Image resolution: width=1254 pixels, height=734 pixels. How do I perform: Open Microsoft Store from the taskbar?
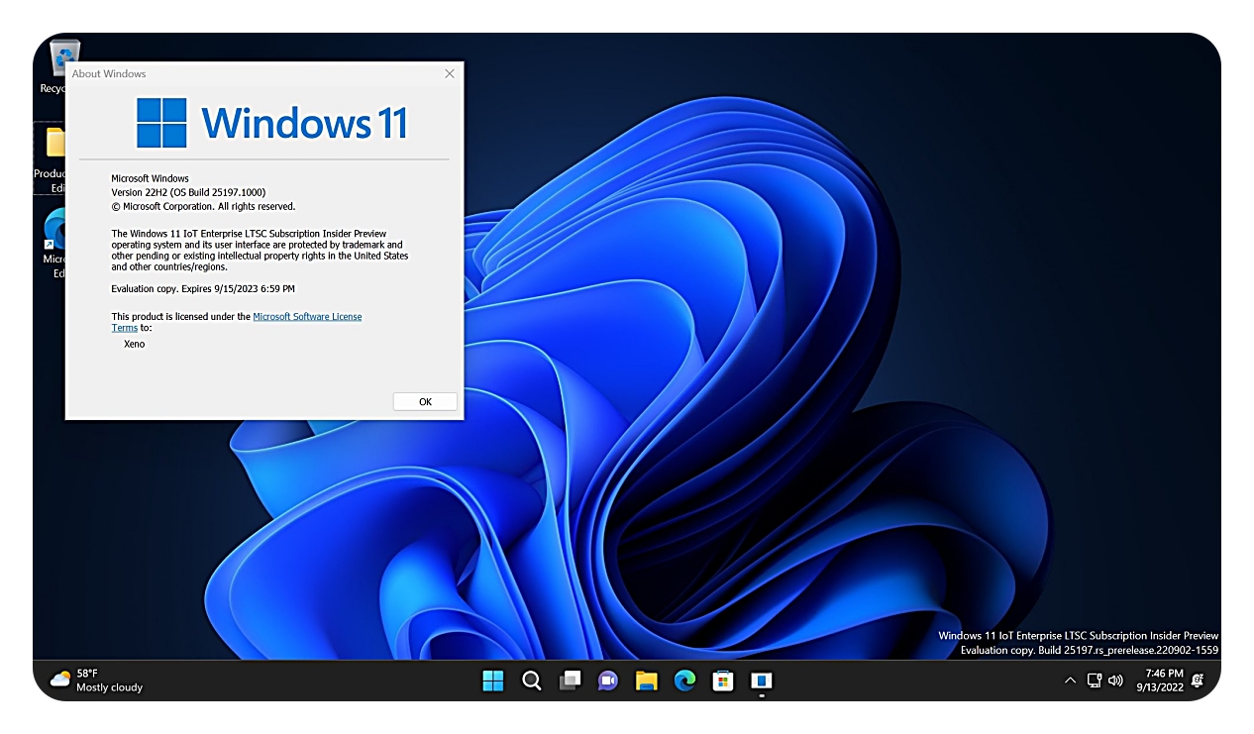click(723, 681)
